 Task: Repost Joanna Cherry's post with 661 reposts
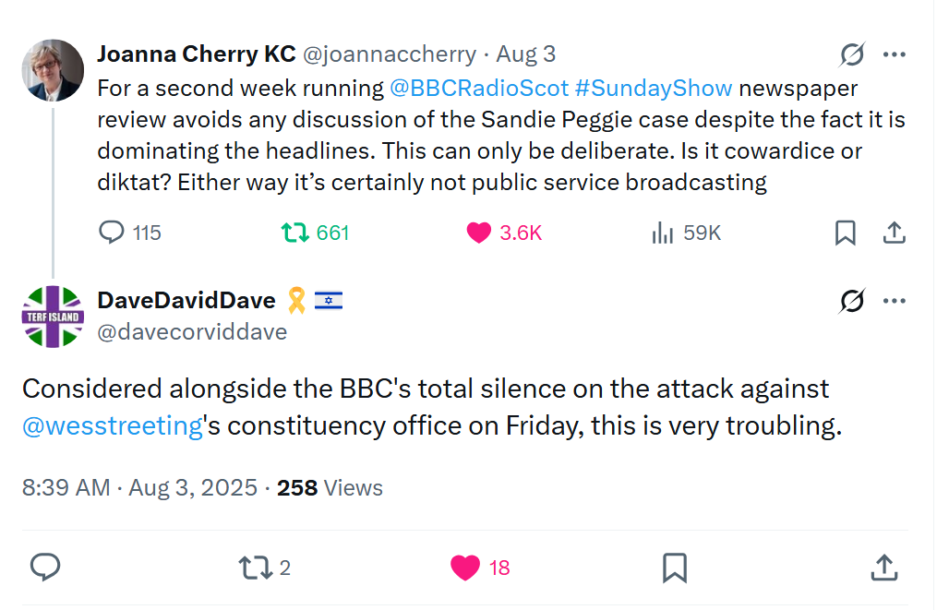pyautogui.click(x=294, y=233)
